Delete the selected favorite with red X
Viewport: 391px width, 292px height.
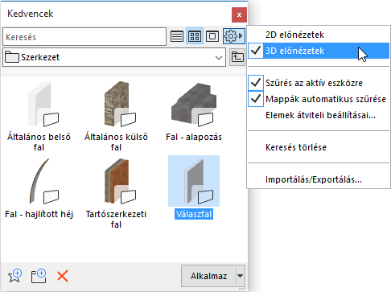click(63, 276)
